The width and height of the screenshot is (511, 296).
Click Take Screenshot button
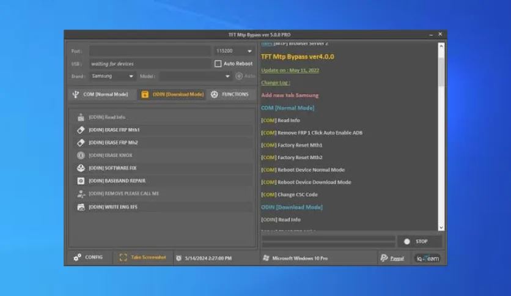[x=143, y=257]
